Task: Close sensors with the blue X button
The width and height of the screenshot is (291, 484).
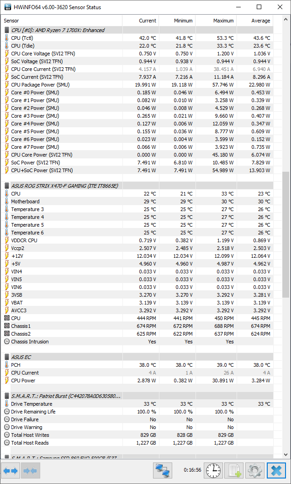Action: click(276, 471)
